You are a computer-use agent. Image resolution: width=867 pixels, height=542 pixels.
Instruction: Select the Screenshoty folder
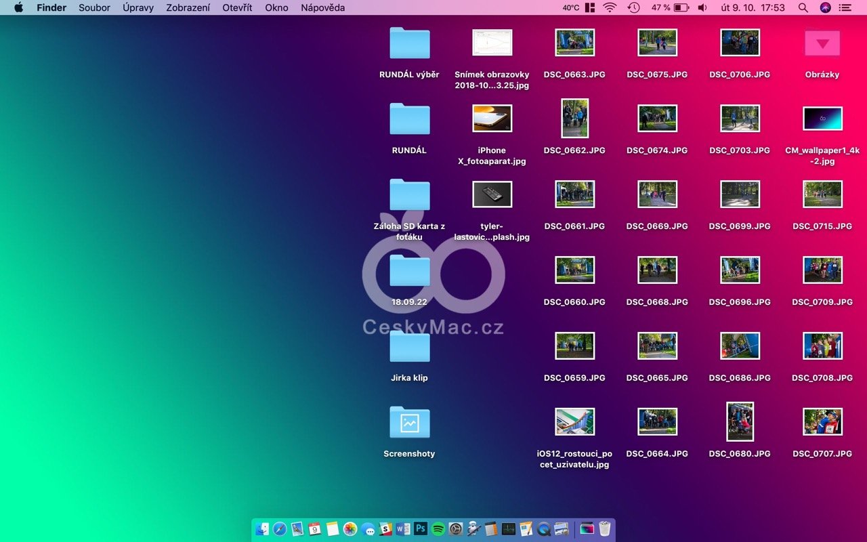409,423
